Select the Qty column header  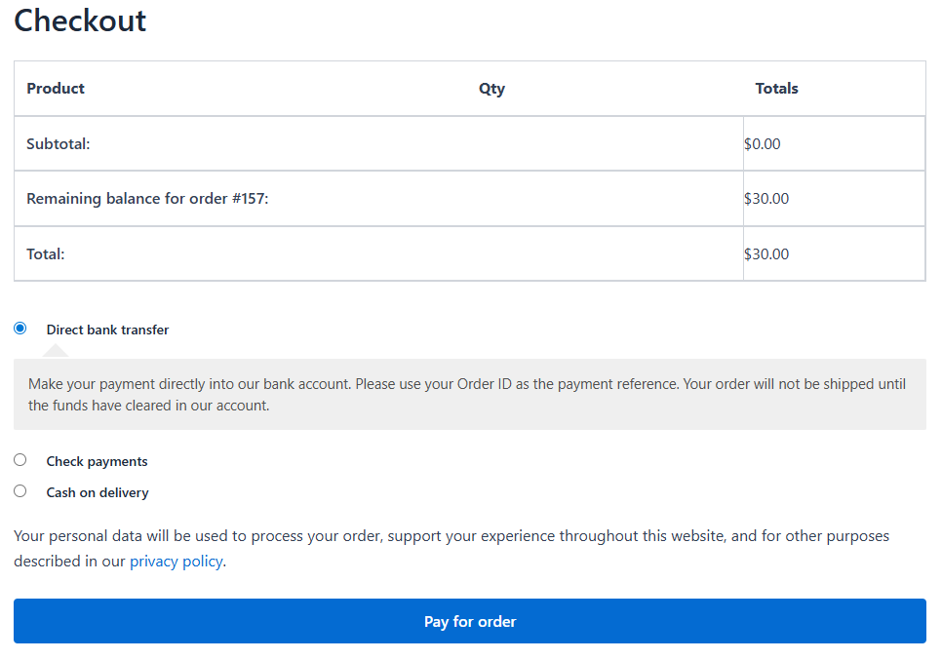point(491,88)
